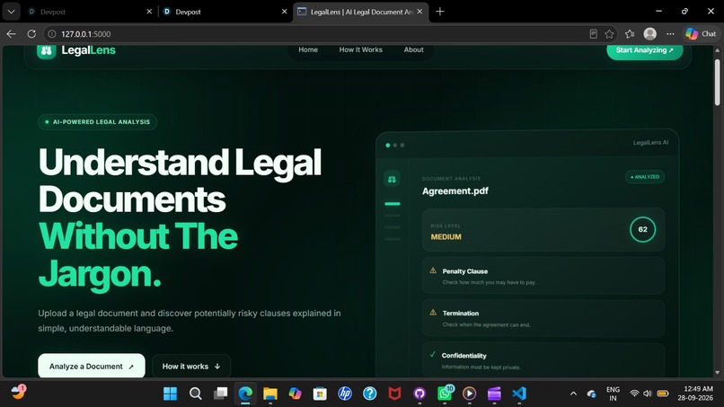Open a new browser tab
Screen dimensions: 724x407
[x=440, y=12]
